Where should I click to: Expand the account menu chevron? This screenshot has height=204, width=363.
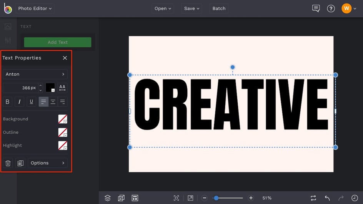tap(355, 9)
